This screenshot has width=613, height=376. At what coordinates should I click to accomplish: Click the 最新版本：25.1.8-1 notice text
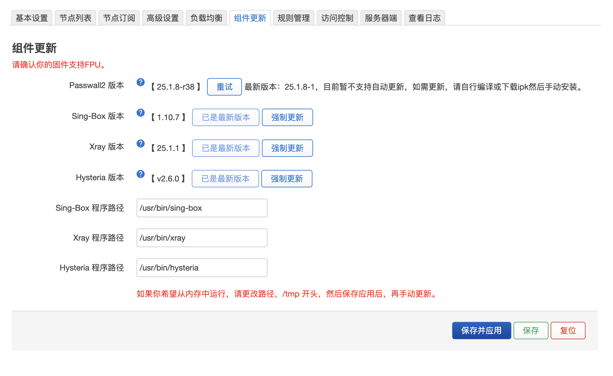click(x=413, y=87)
